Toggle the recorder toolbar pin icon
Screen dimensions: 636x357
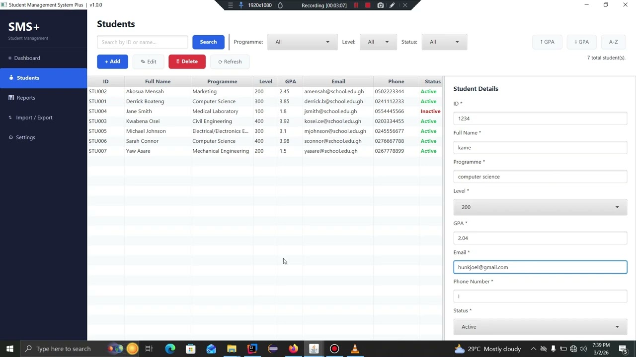pos(241,5)
